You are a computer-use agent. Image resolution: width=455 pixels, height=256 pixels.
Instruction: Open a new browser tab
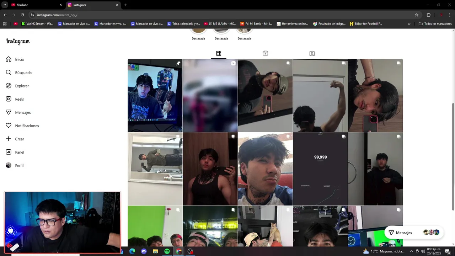[x=125, y=5]
